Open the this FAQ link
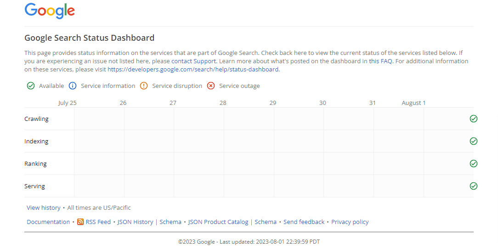The width and height of the screenshot is (498, 251). click(380, 61)
